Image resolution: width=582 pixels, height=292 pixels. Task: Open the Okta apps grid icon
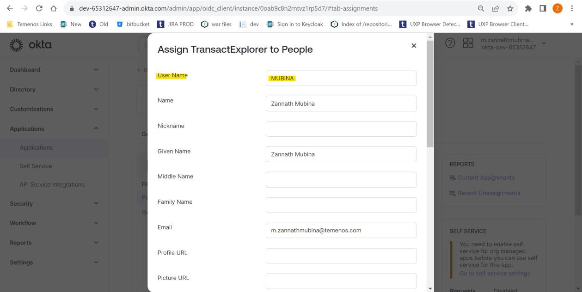(468, 43)
